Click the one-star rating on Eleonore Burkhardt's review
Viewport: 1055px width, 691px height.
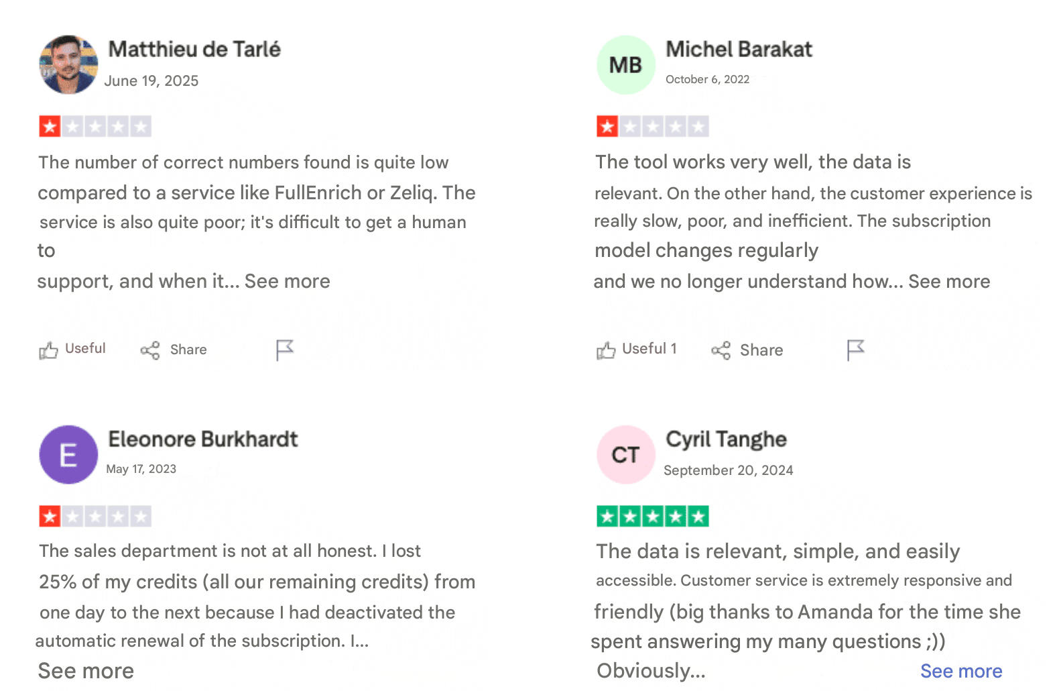pyautogui.click(x=95, y=516)
